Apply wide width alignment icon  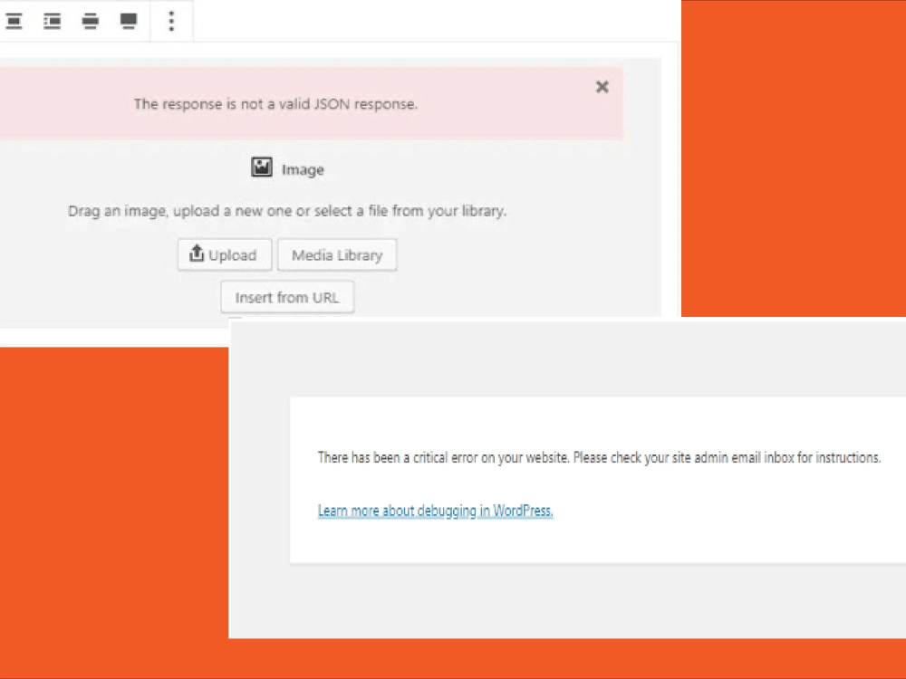(90, 20)
